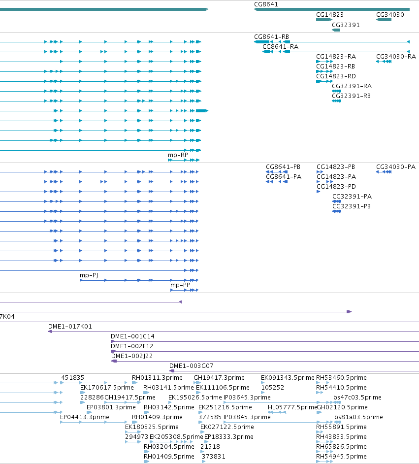419x464 pixels.
Task: Select EST label 451835
Action: pyautogui.click(x=72, y=378)
